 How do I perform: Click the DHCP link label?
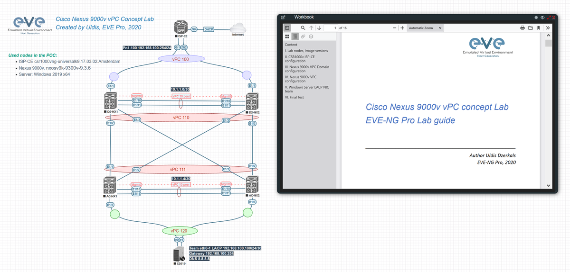click(x=209, y=29)
